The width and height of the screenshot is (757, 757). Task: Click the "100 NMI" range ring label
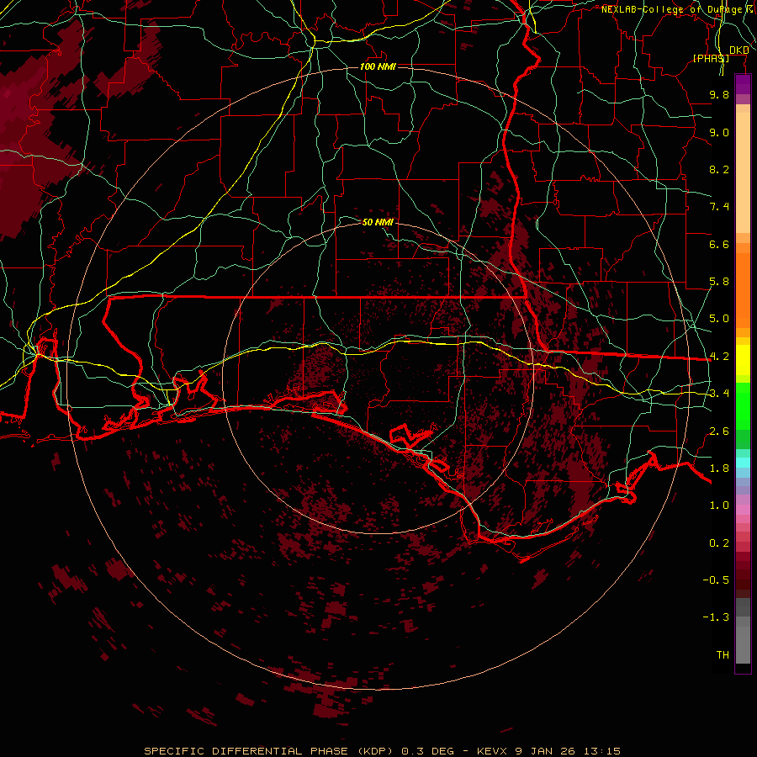click(x=378, y=66)
